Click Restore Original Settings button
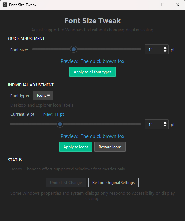The height and width of the screenshot is (221, 185). (x=113, y=183)
